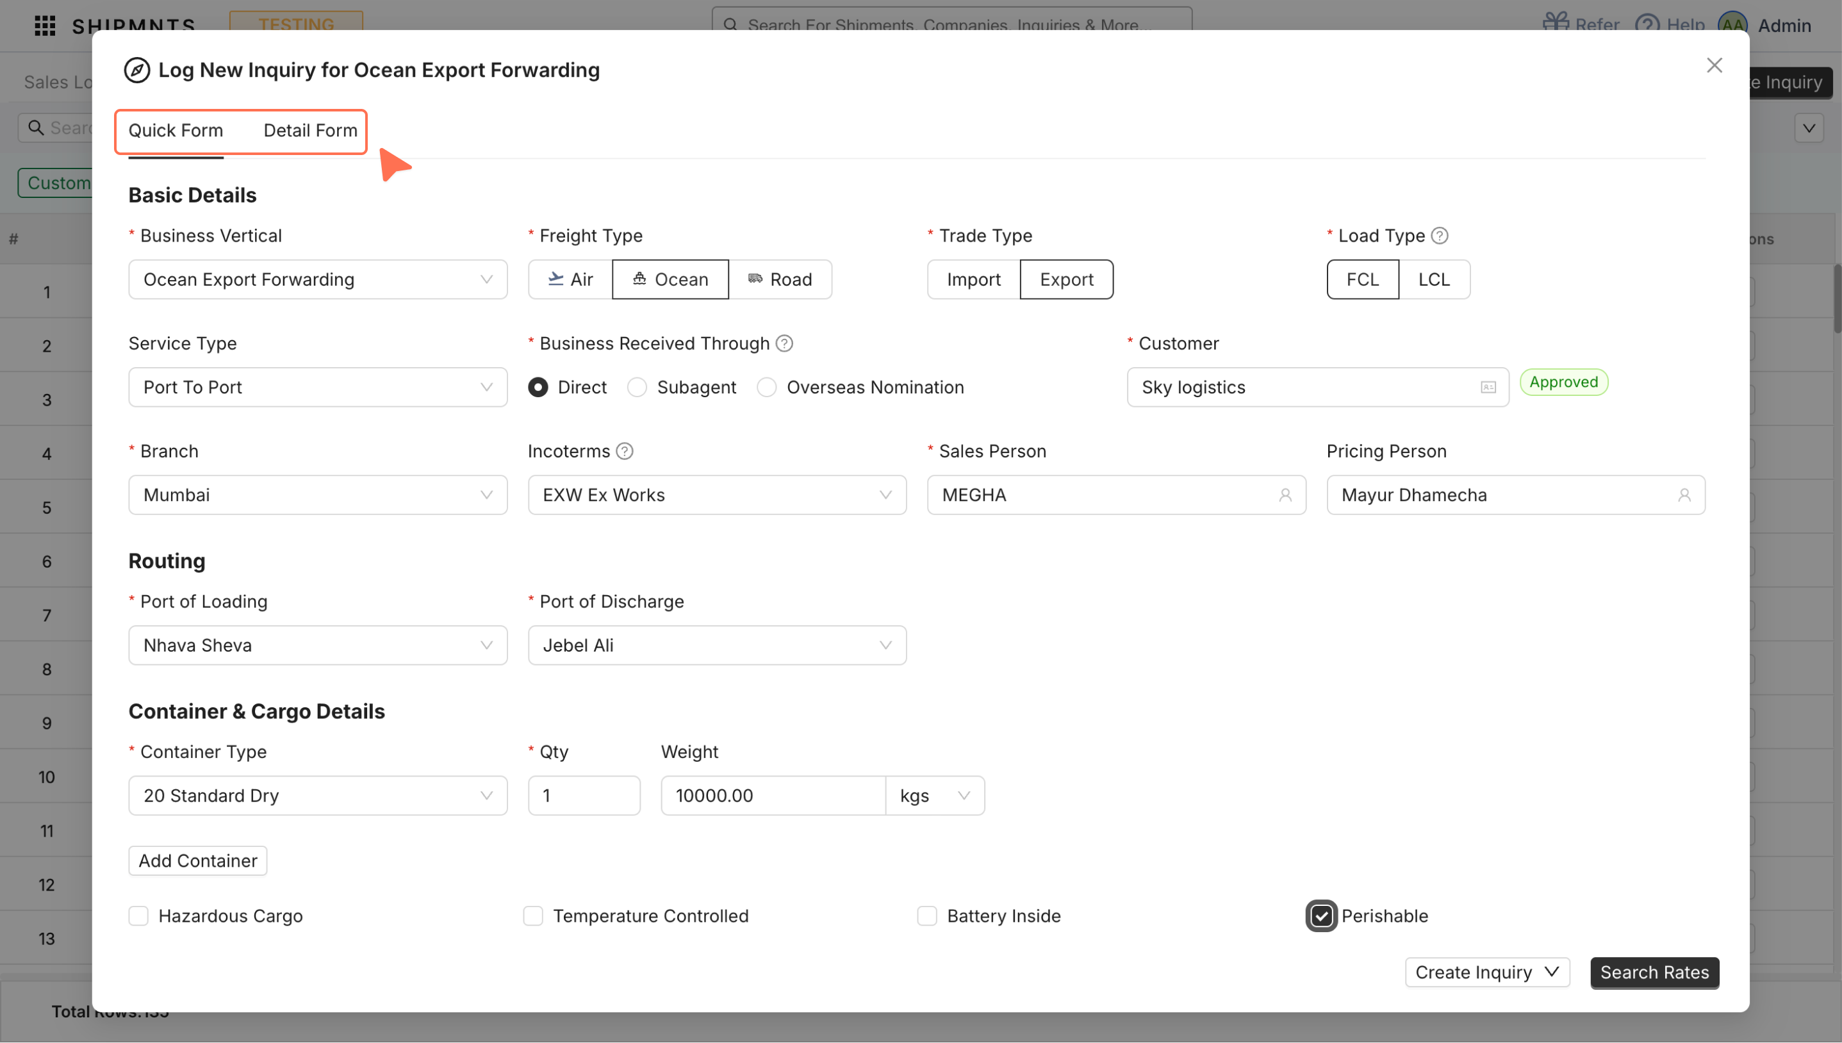1842x1043 pixels.
Task: Select LCL load type
Action: 1434,279
